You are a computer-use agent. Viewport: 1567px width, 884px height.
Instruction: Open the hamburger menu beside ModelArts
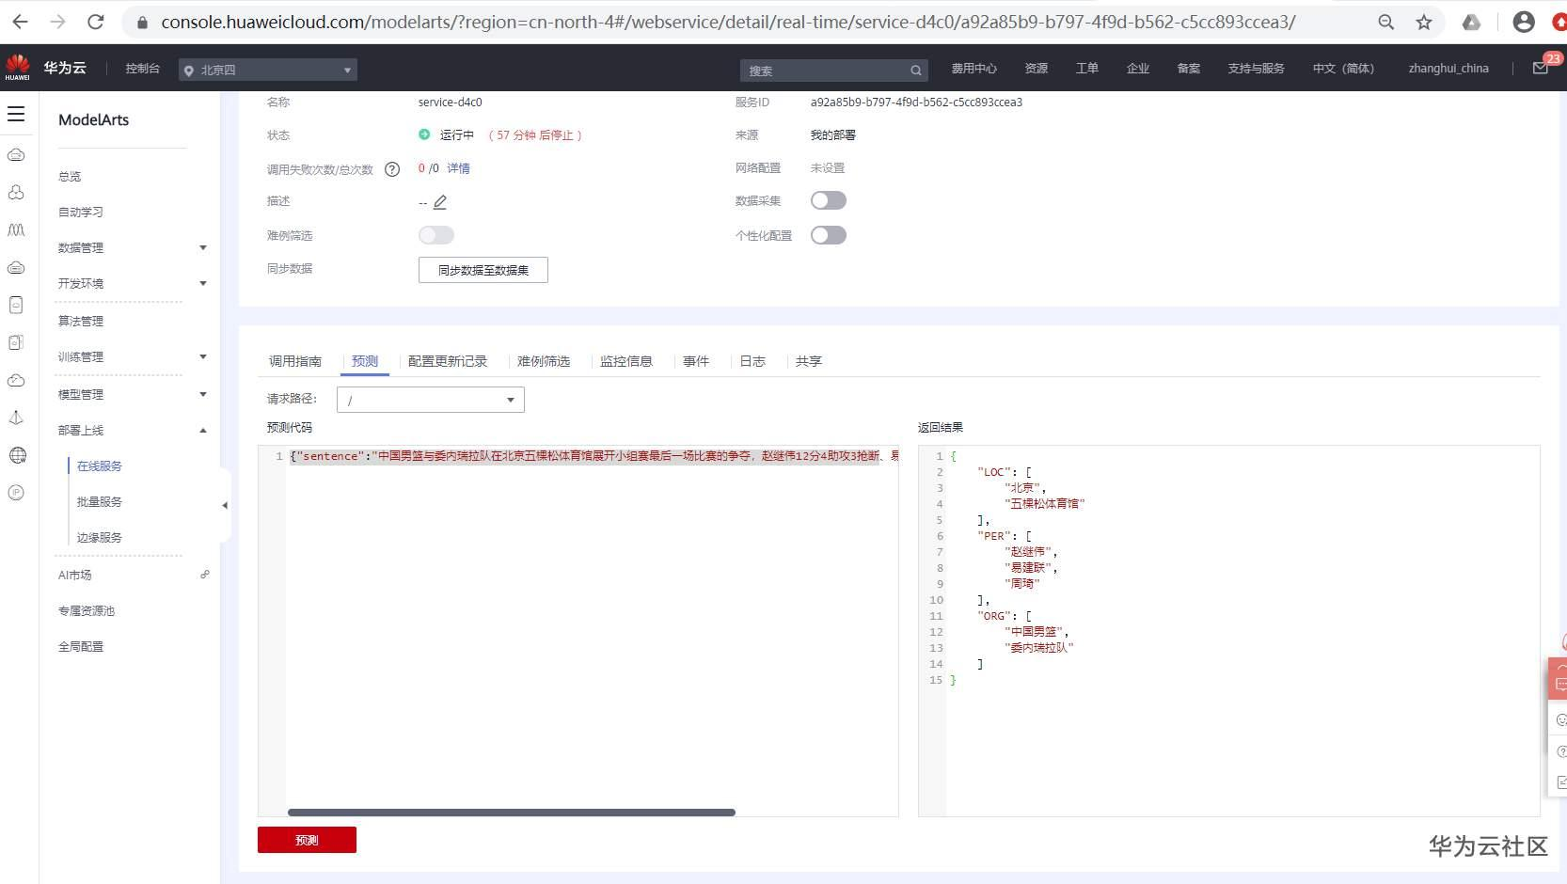tap(16, 114)
